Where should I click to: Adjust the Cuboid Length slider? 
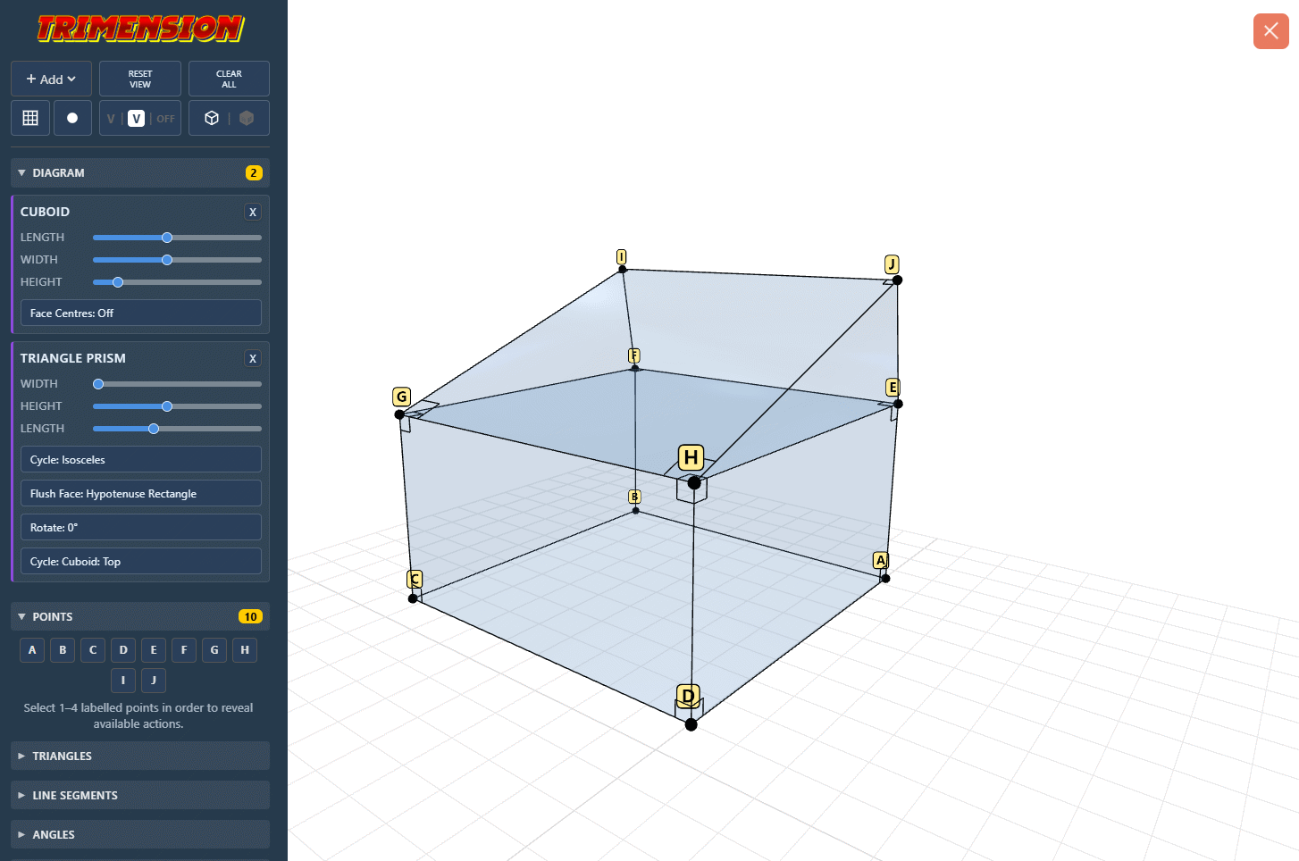coord(177,238)
